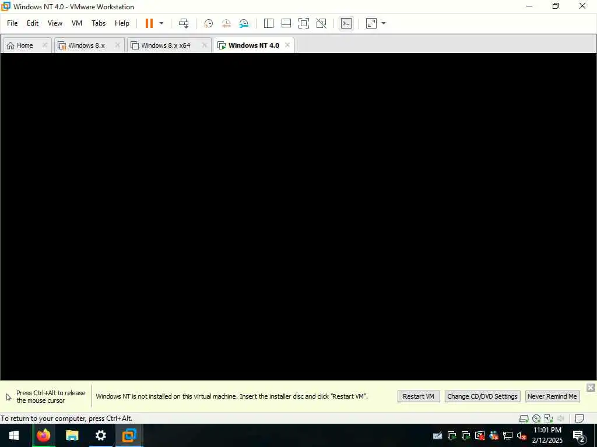Open the touch keyboard tray icon
Viewport: 597px width, 447px height.
[x=437, y=435]
